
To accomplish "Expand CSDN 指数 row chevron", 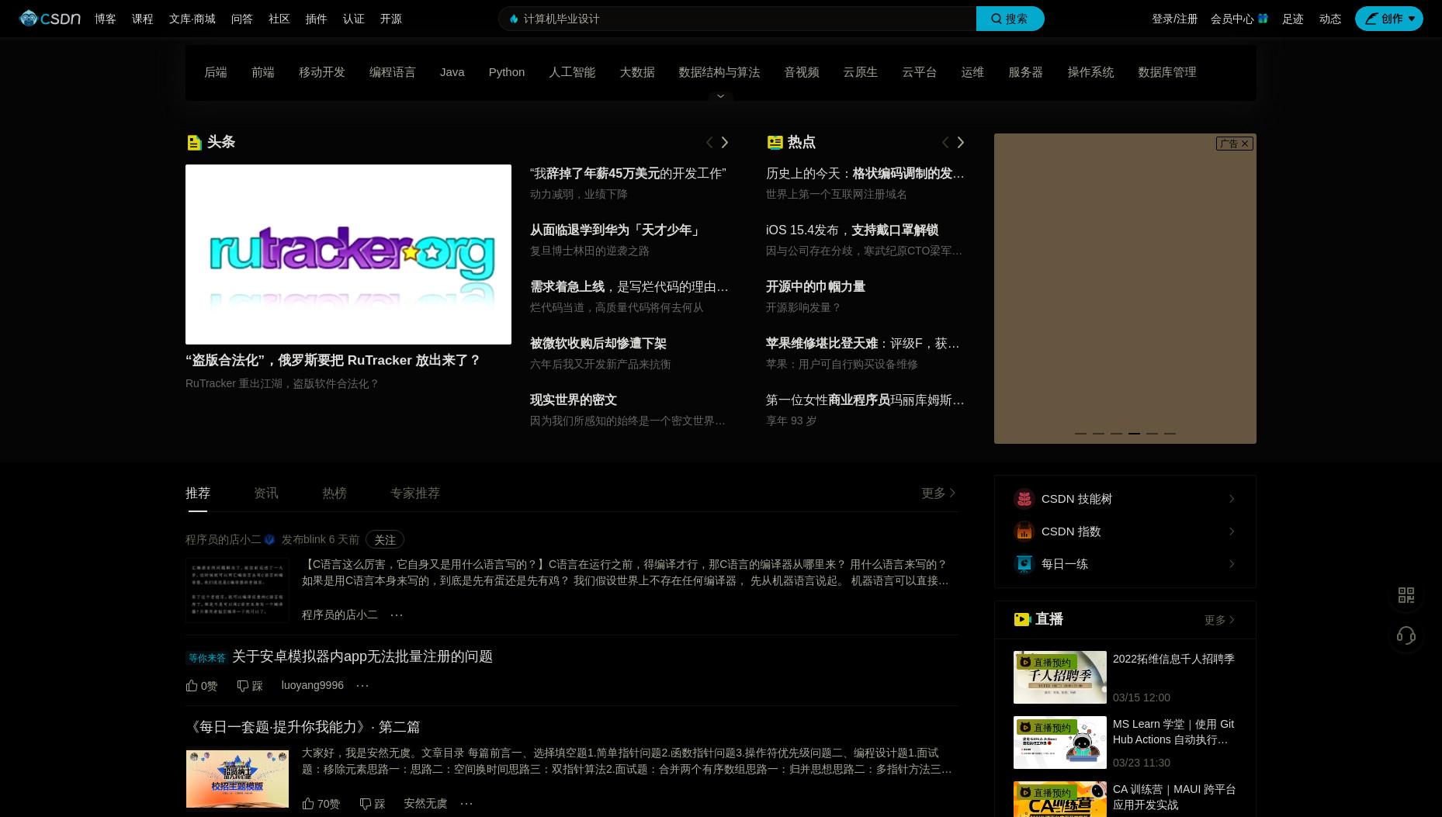I will (x=1232, y=531).
